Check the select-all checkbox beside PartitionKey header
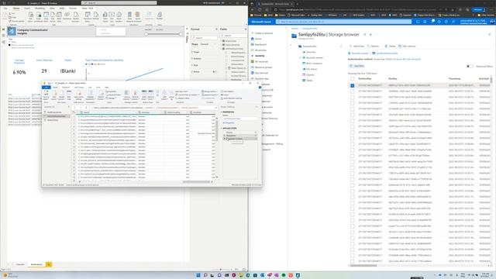Image resolution: width=496 pixels, height=279 pixels. click(352, 78)
